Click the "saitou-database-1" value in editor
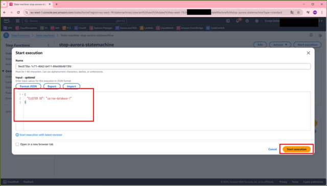The image size is (327, 186). coord(59,98)
